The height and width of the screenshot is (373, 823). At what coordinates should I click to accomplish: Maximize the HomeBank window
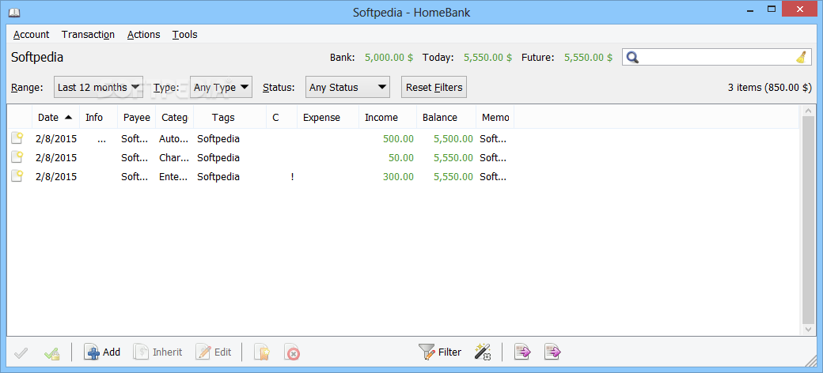pos(771,9)
